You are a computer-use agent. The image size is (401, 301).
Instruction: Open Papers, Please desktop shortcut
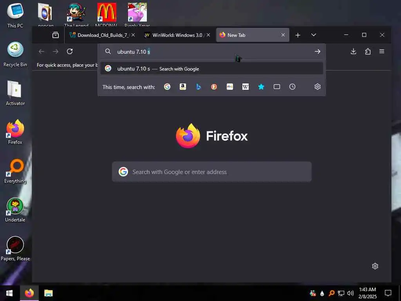[x=15, y=249]
